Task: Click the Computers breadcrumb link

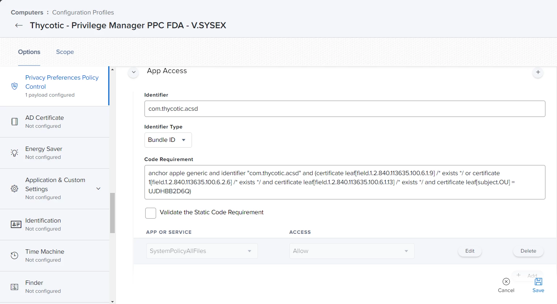Action: [x=27, y=12]
